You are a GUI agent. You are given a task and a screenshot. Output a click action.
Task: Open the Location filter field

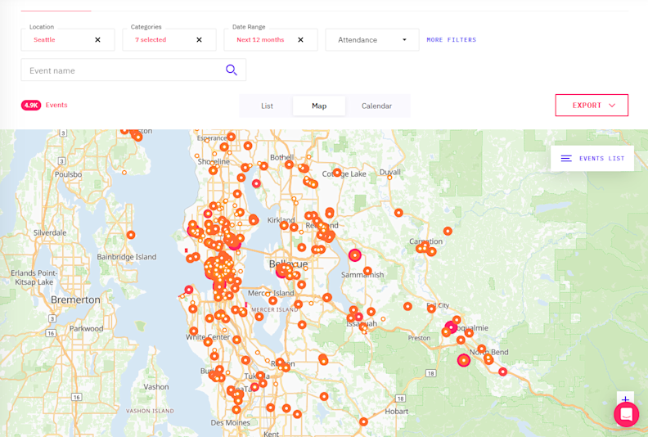click(57, 39)
